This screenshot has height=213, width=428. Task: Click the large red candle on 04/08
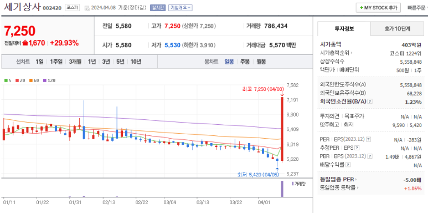click(x=282, y=129)
